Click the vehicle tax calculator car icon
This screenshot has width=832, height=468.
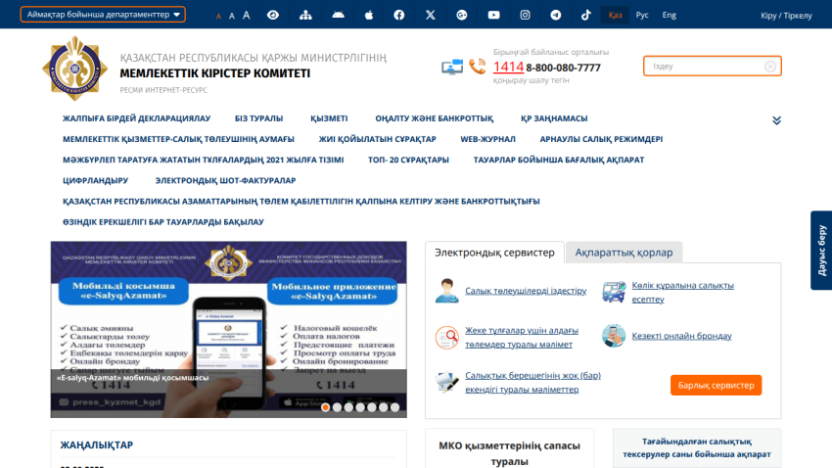[x=614, y=292]
